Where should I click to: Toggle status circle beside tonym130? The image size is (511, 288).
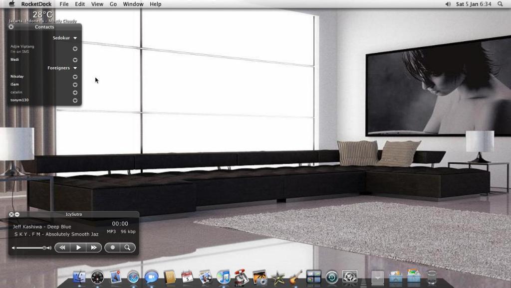coord(75,101)
